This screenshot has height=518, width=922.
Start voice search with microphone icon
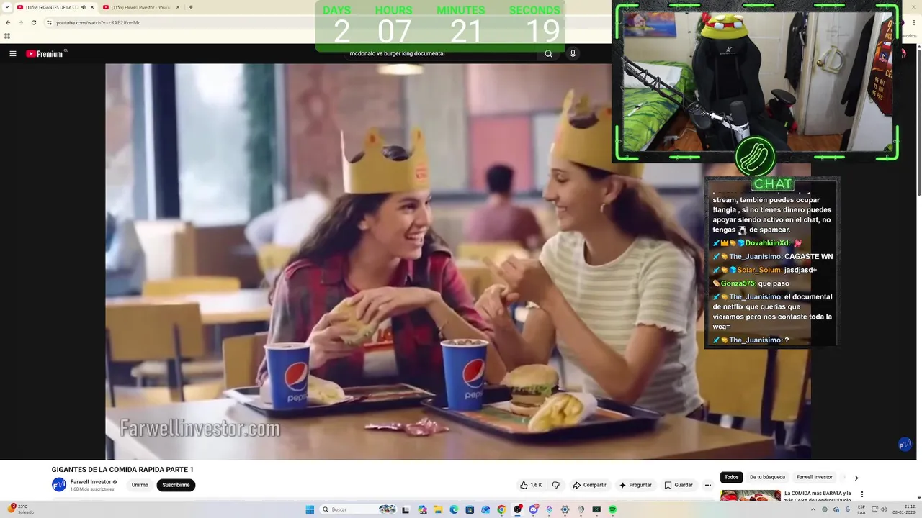(573, 54)
